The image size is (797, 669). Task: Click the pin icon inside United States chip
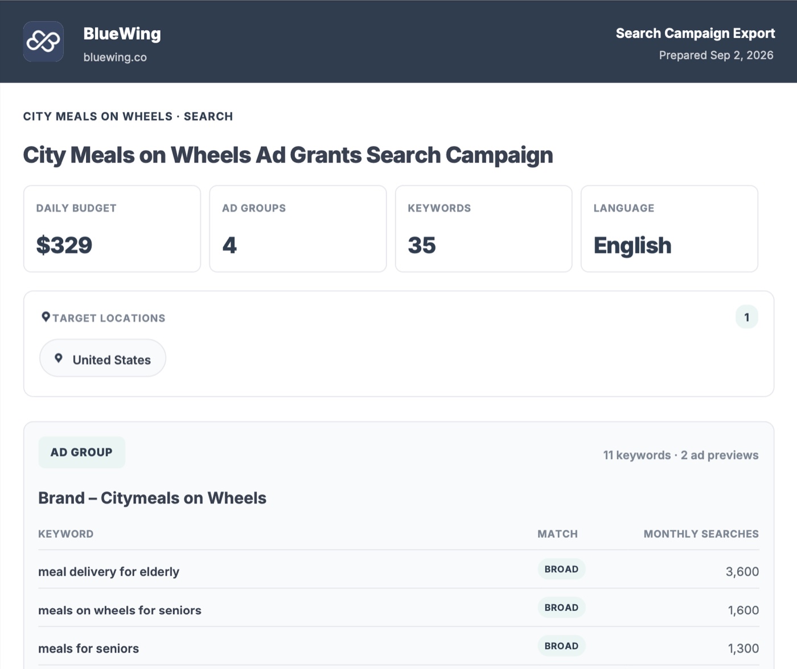59,358
